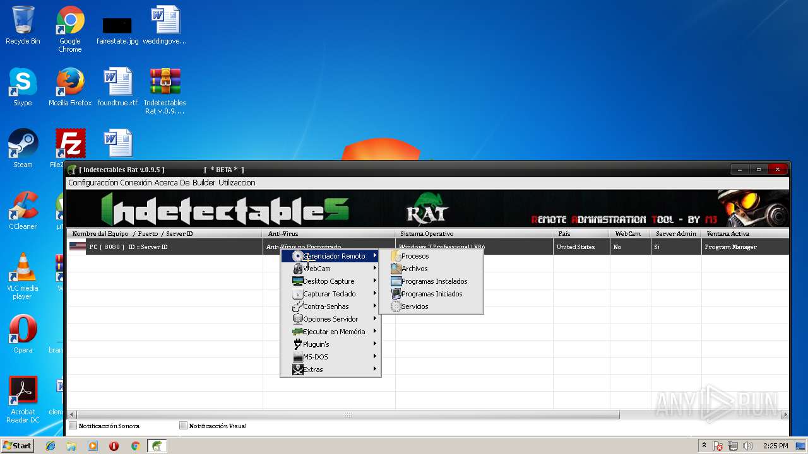Open Recycle Bin desktop icon
Image resolution: width=808 pixels, height=454 pixels.
(x=23, y=25)
